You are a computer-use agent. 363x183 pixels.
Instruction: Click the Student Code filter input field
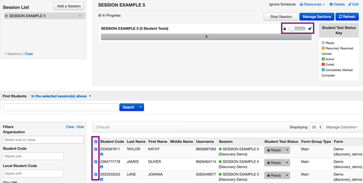point(33,156)
